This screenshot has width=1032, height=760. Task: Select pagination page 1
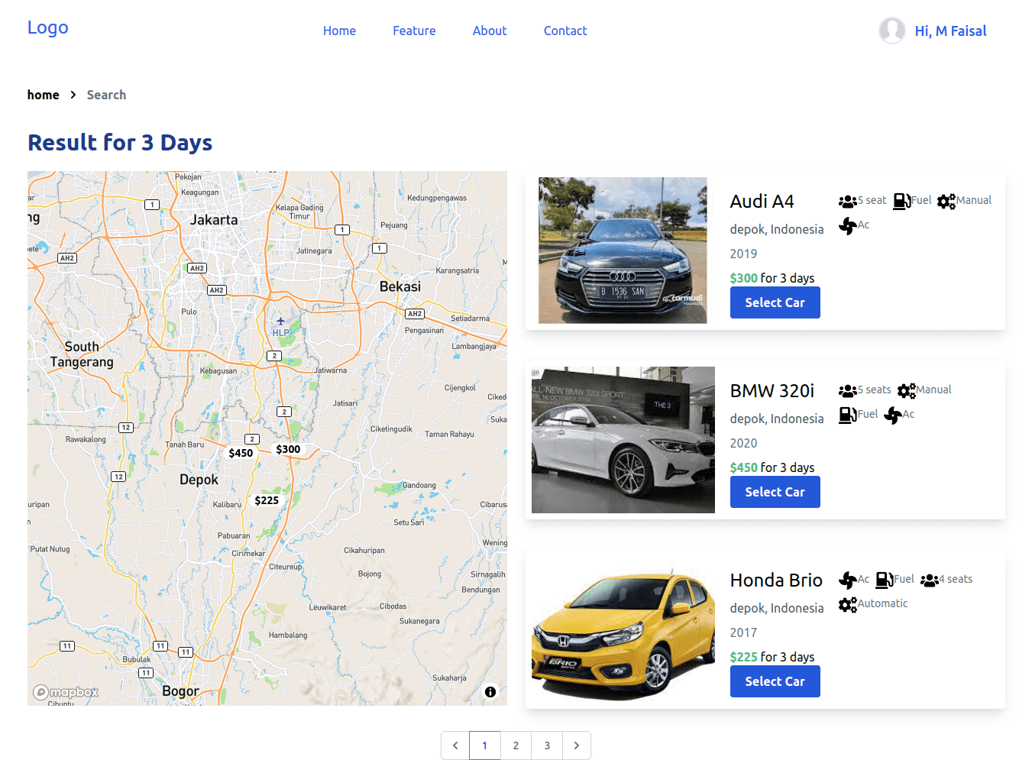click(485, 745)
